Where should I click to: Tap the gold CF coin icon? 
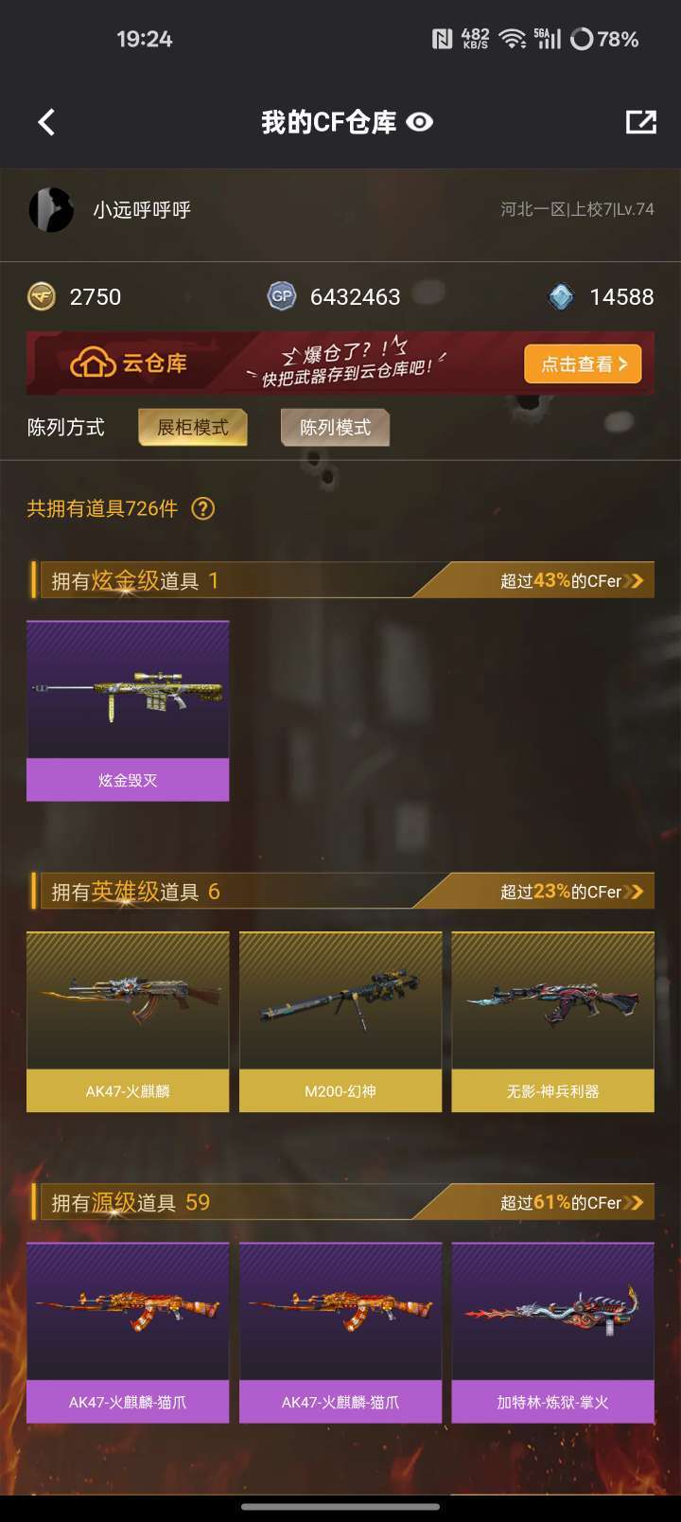coord(41,296)
